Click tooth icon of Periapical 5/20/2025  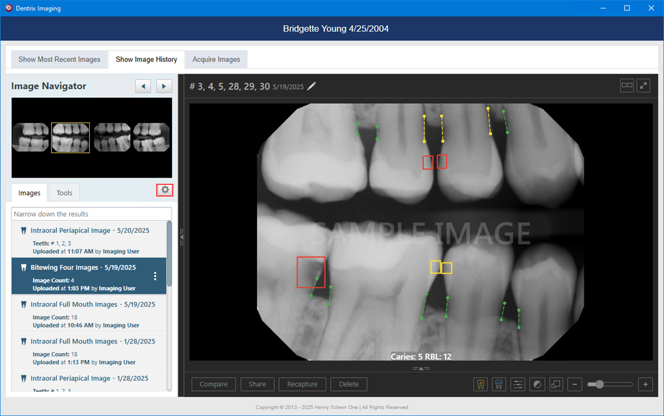tap(24, 230)
